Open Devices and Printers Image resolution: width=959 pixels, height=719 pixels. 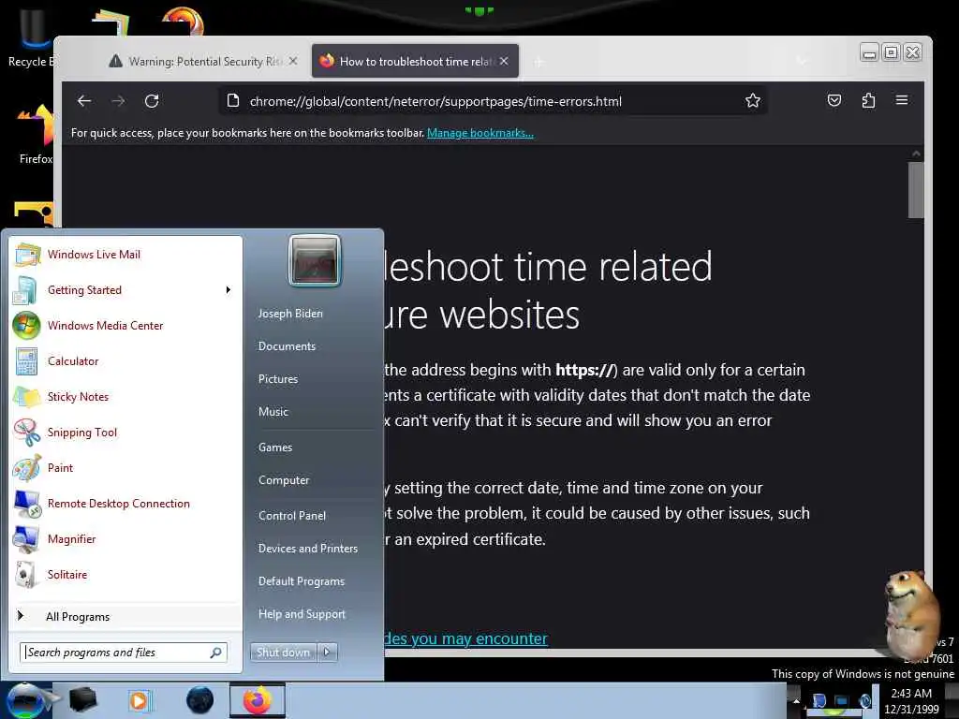(x=307, y=549)
